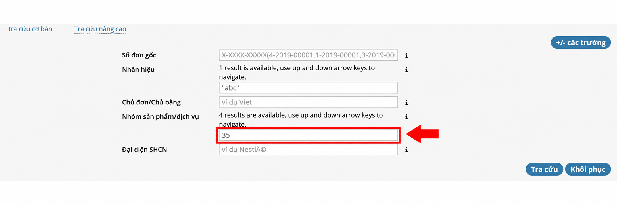Switch to the tra cứu cơ bản tab
The width and height of the screenshot is (617, 205).
pyautogui.click(x=30, y=29)
